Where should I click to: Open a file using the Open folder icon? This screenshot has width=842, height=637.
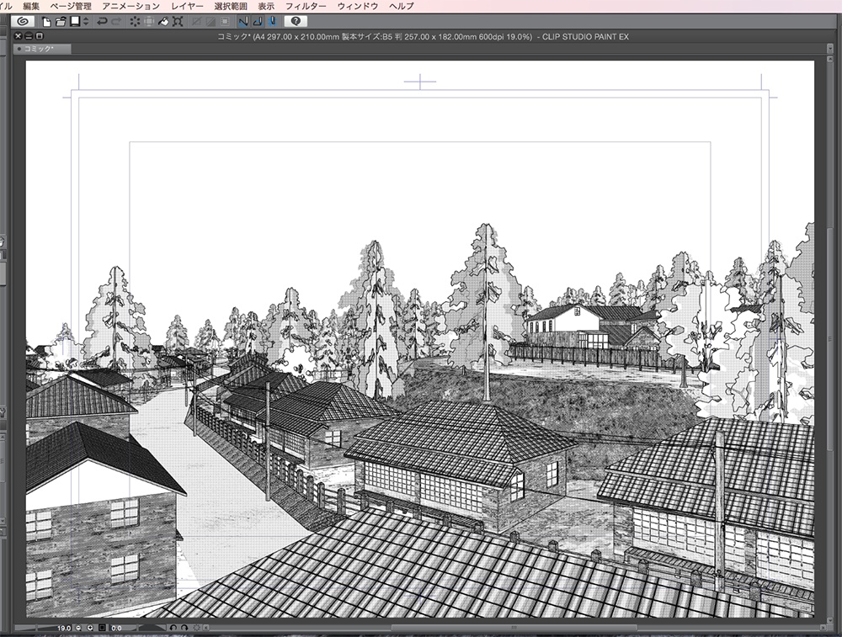point(59,23)
